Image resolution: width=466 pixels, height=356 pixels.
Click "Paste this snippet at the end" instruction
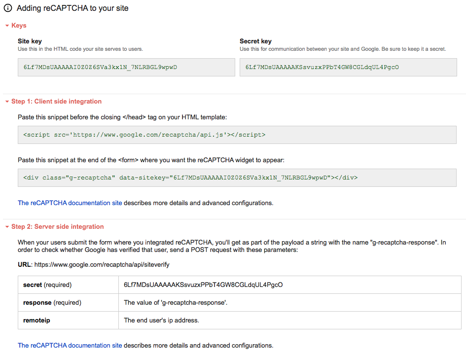[151, 160]
